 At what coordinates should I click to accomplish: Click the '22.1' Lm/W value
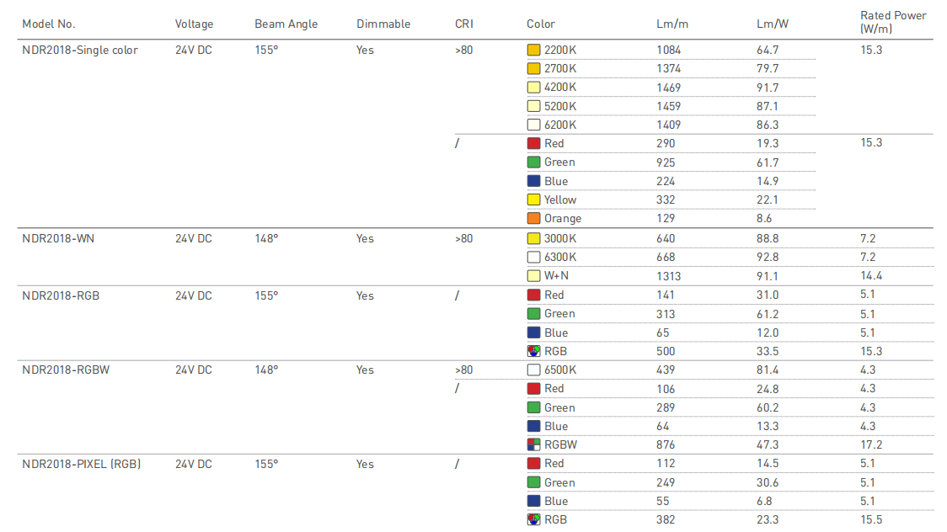pyautogui.click(x=768, y=199)
